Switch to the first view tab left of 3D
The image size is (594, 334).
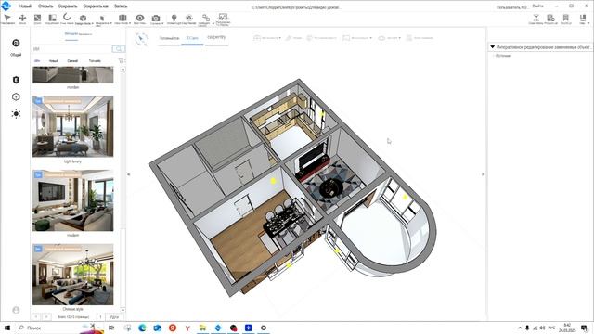(169, 38)
